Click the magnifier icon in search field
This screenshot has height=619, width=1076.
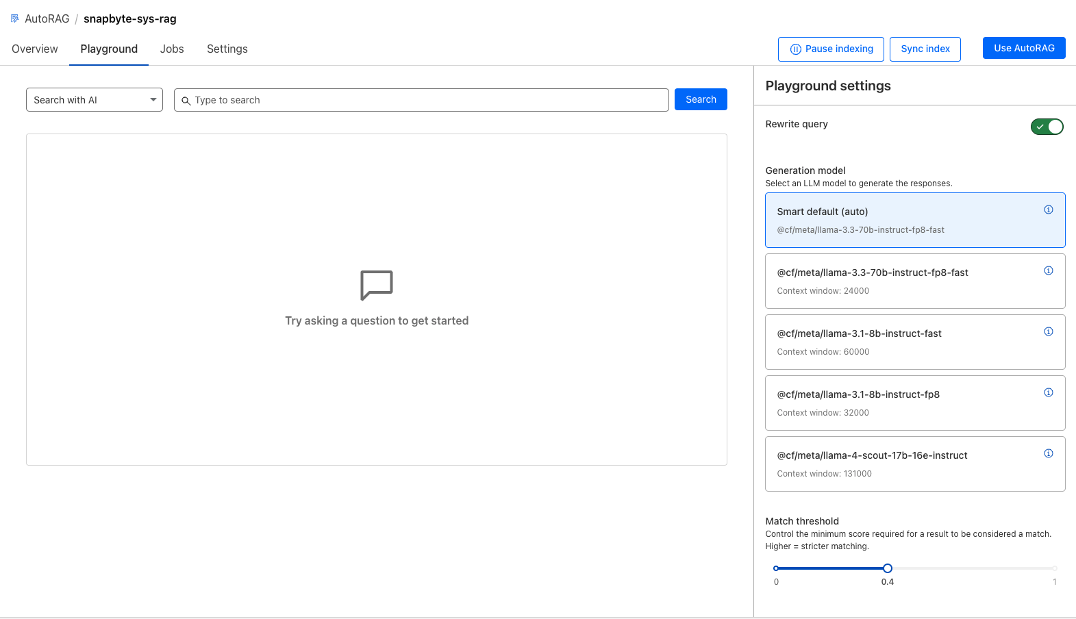pyautogui.click(x=186, y=101)
